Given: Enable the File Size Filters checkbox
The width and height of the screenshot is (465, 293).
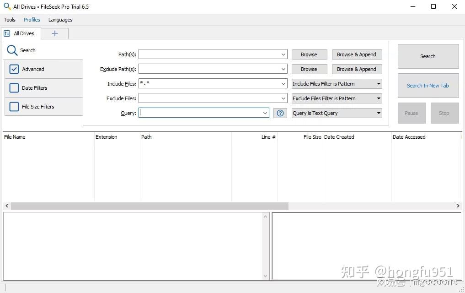Looking at the screenshot, I should pos(14,107).
